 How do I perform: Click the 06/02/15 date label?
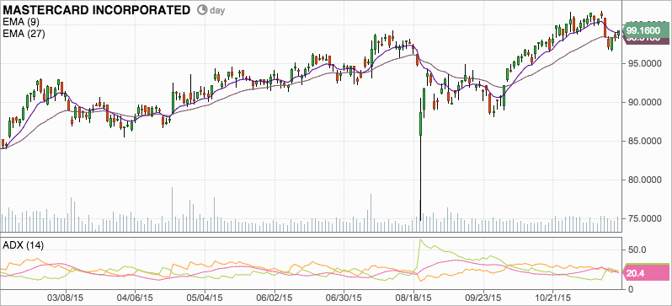tap(275, 298)
